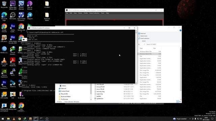Image resolution: width=216 pixels, height=121 pixels.
Task: Open the V5 AERO desktop folder
Action: (x=47, y=4)
